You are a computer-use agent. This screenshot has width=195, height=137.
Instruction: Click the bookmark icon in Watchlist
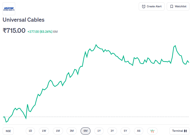click(x=172, y=6)
